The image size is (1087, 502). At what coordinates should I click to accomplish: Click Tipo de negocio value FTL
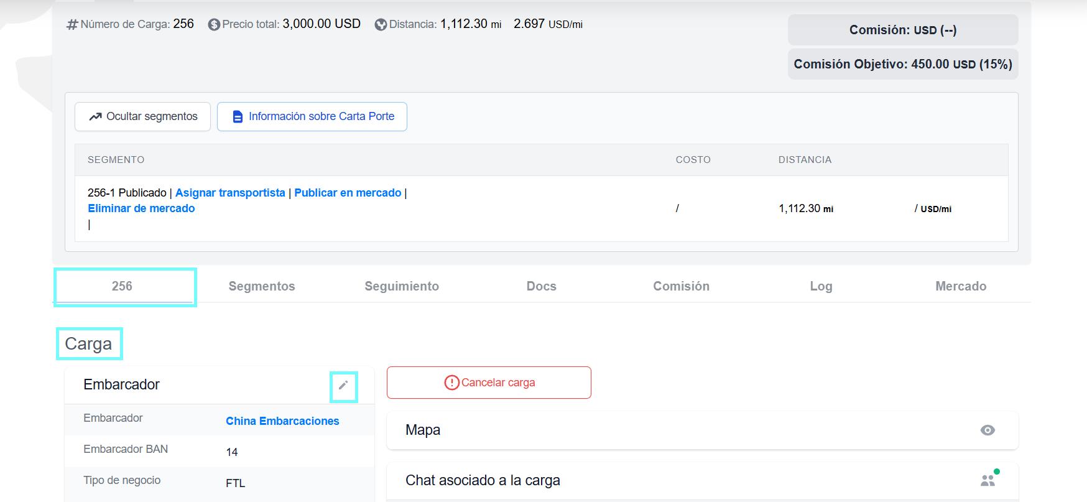236,483
